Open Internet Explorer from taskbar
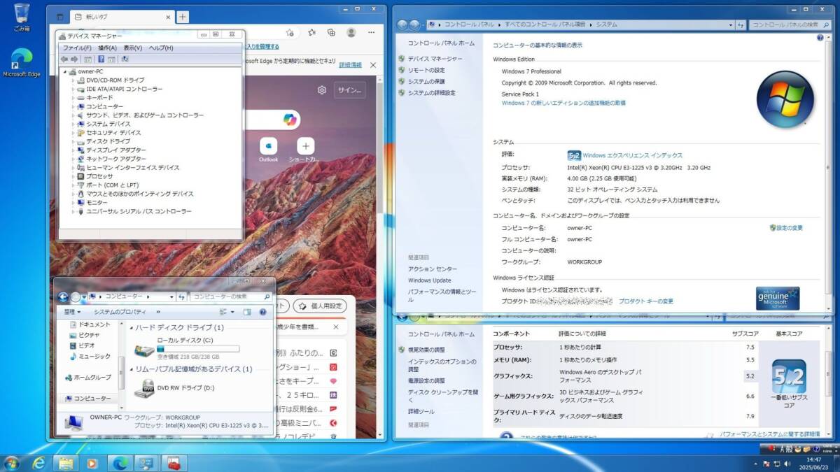Viewport: 840px width, 472px height. pos(39,463)
